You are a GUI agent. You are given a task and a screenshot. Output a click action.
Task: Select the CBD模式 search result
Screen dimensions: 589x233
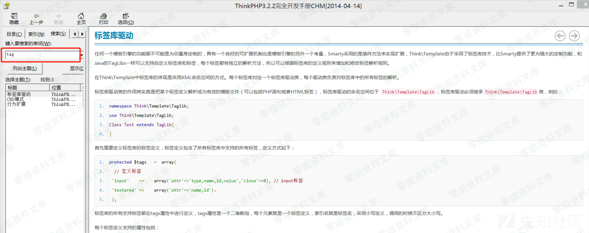(x=16, y=100)
